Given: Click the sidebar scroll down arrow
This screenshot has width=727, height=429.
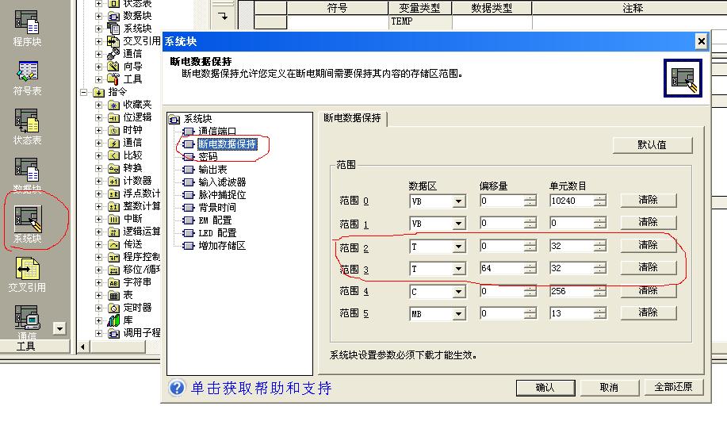Looking at the screenshot, I should pos(59,328).
